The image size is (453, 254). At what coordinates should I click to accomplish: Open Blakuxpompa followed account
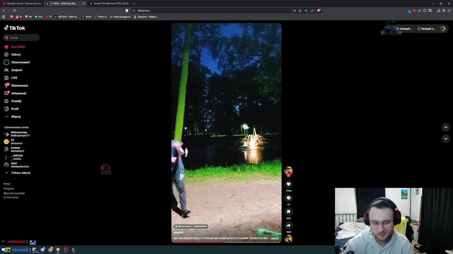[17, 134]
